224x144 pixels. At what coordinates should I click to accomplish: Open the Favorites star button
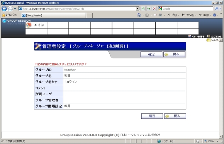pyautogui.click(x=10, y=15)
